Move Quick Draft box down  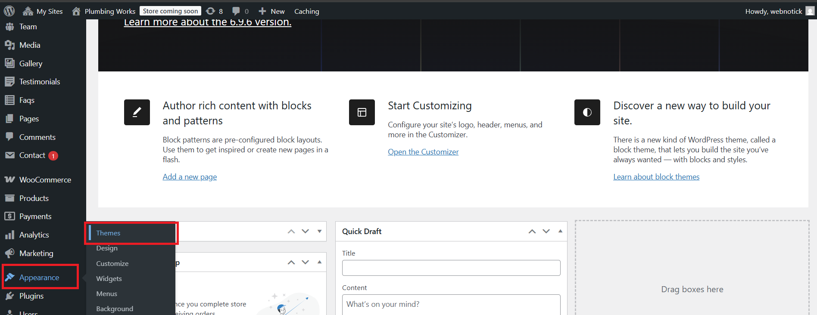(x=546, y=232)
